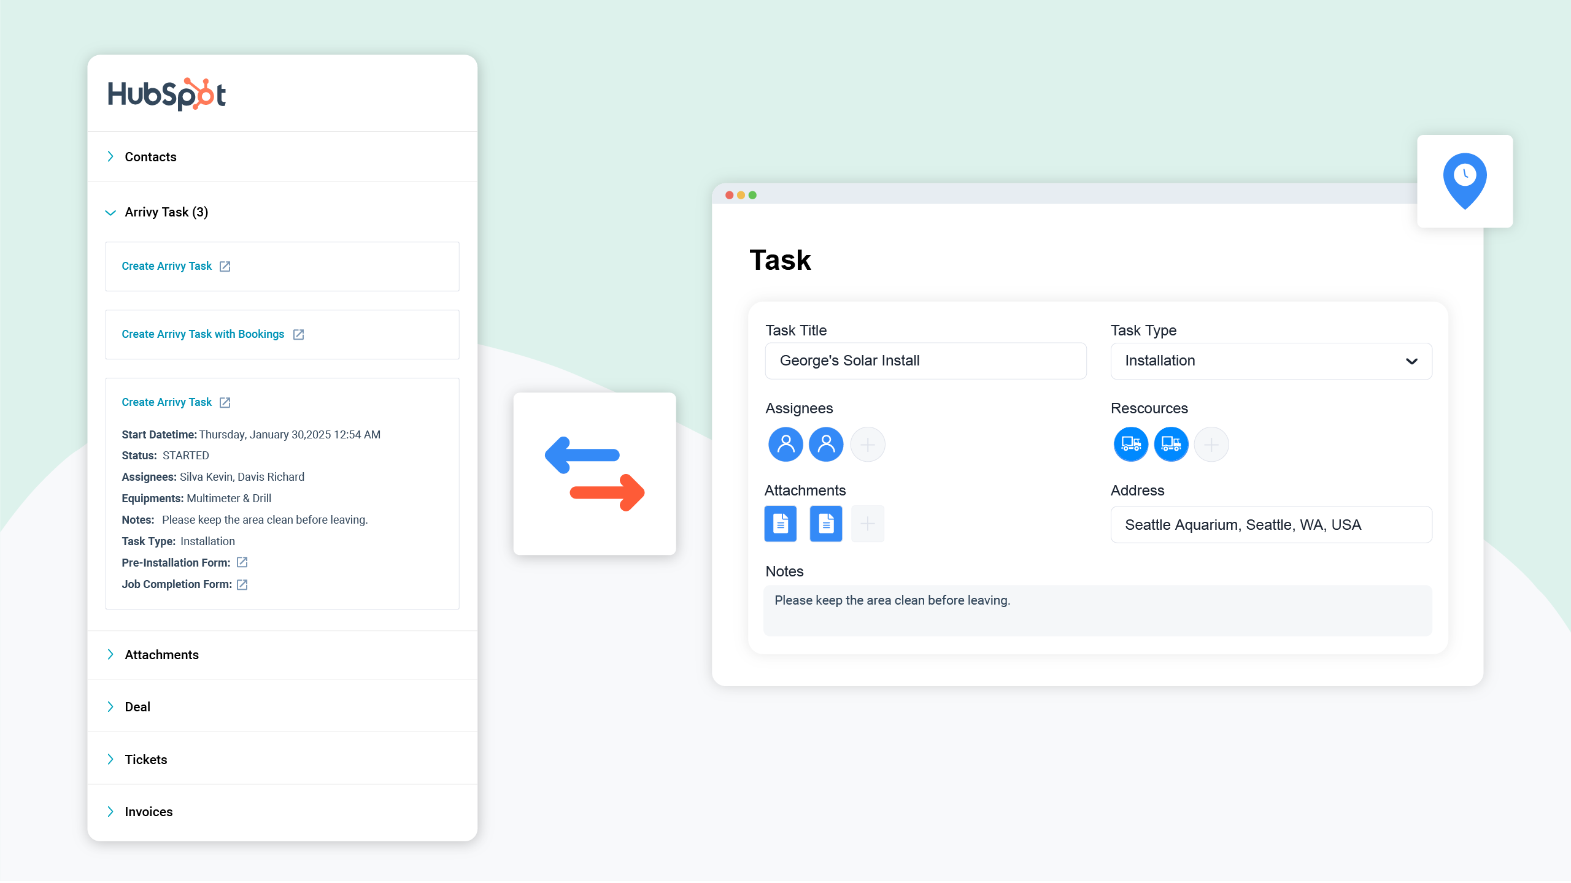Screen dimensions: 1571x883
Task: Open the Task Type Installation dropdown
Action: (1271, 361)
